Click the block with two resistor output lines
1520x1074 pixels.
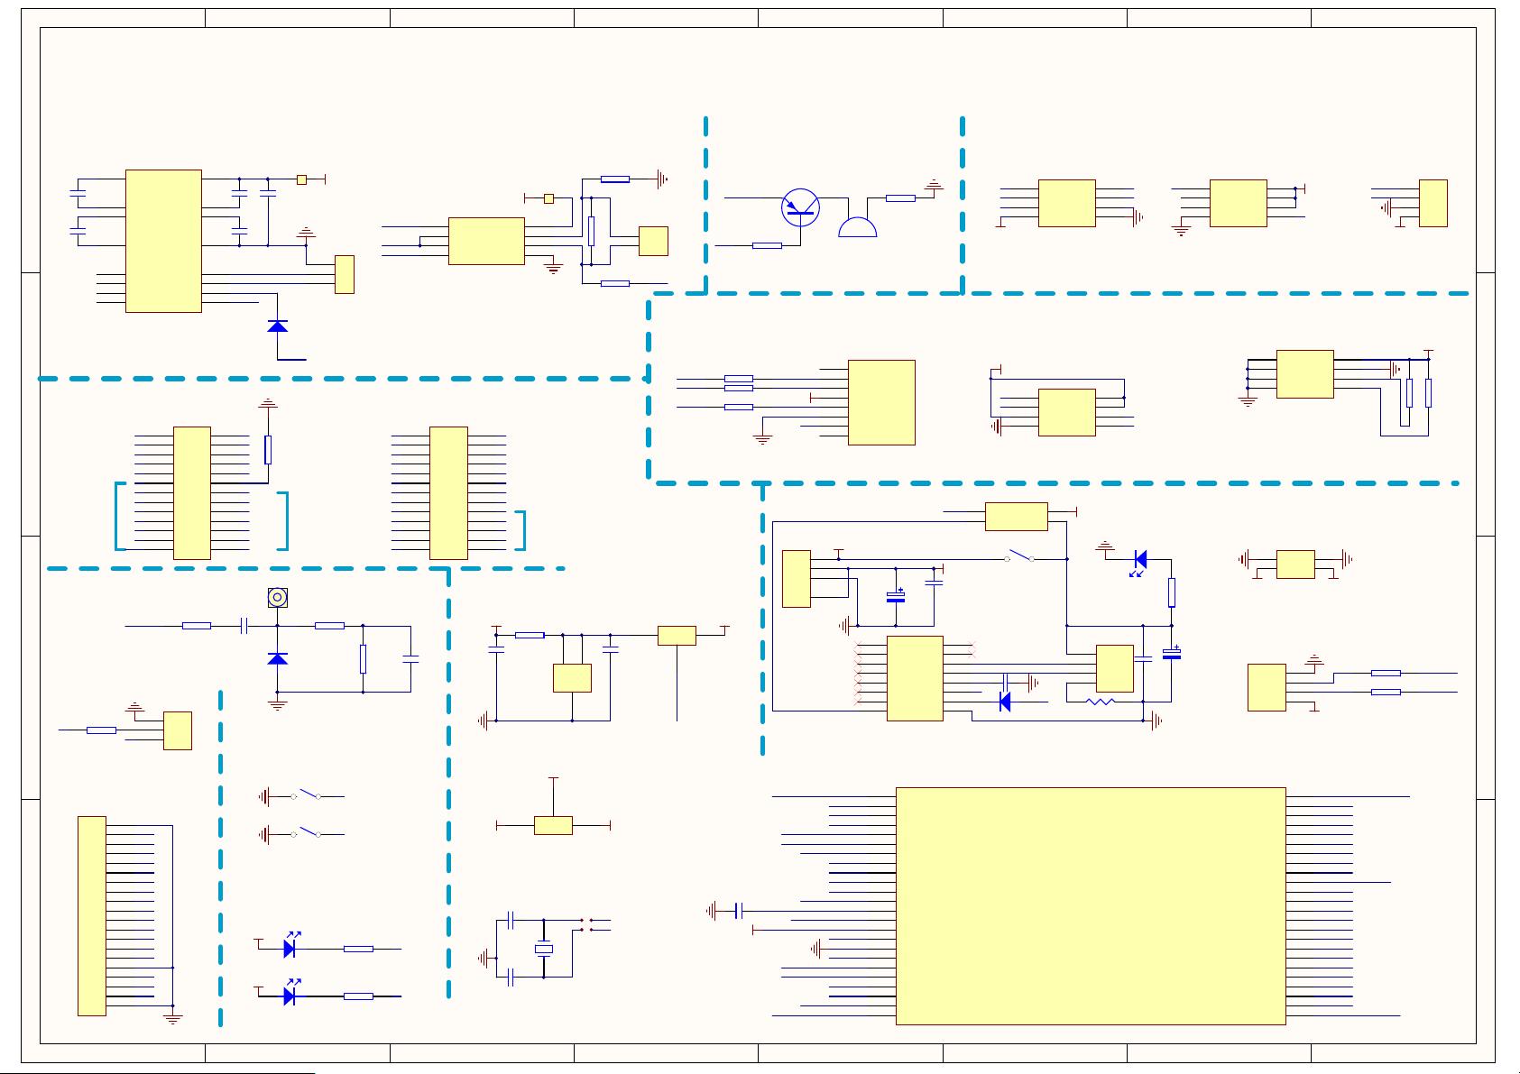click(x=1267, y=687)
